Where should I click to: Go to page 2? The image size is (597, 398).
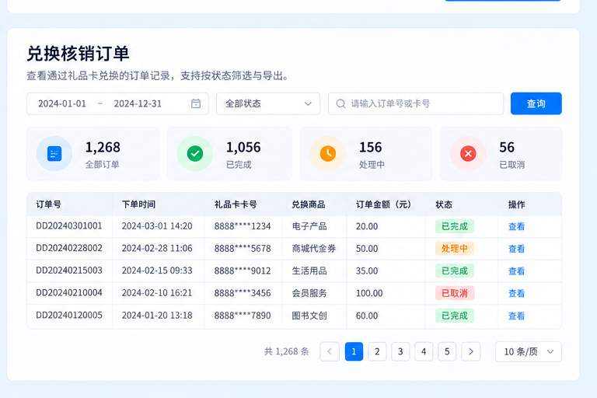(377, 351)
